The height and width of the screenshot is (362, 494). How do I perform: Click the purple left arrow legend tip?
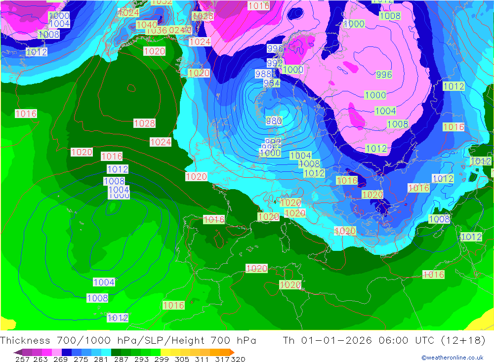pos(18,352)
